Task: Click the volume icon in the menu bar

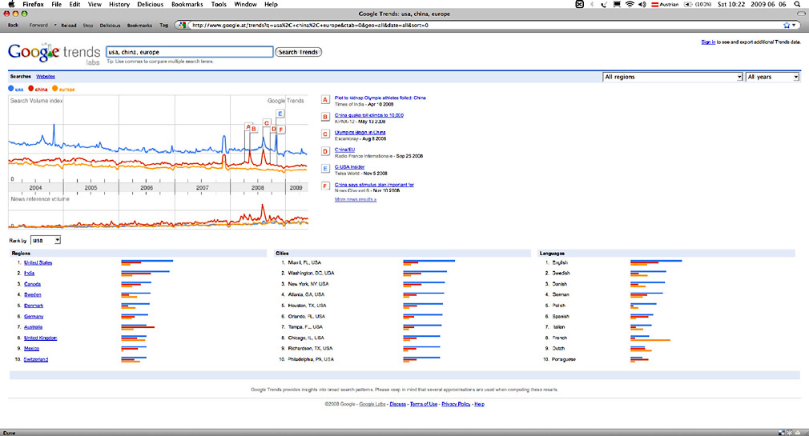Action: 642,5
